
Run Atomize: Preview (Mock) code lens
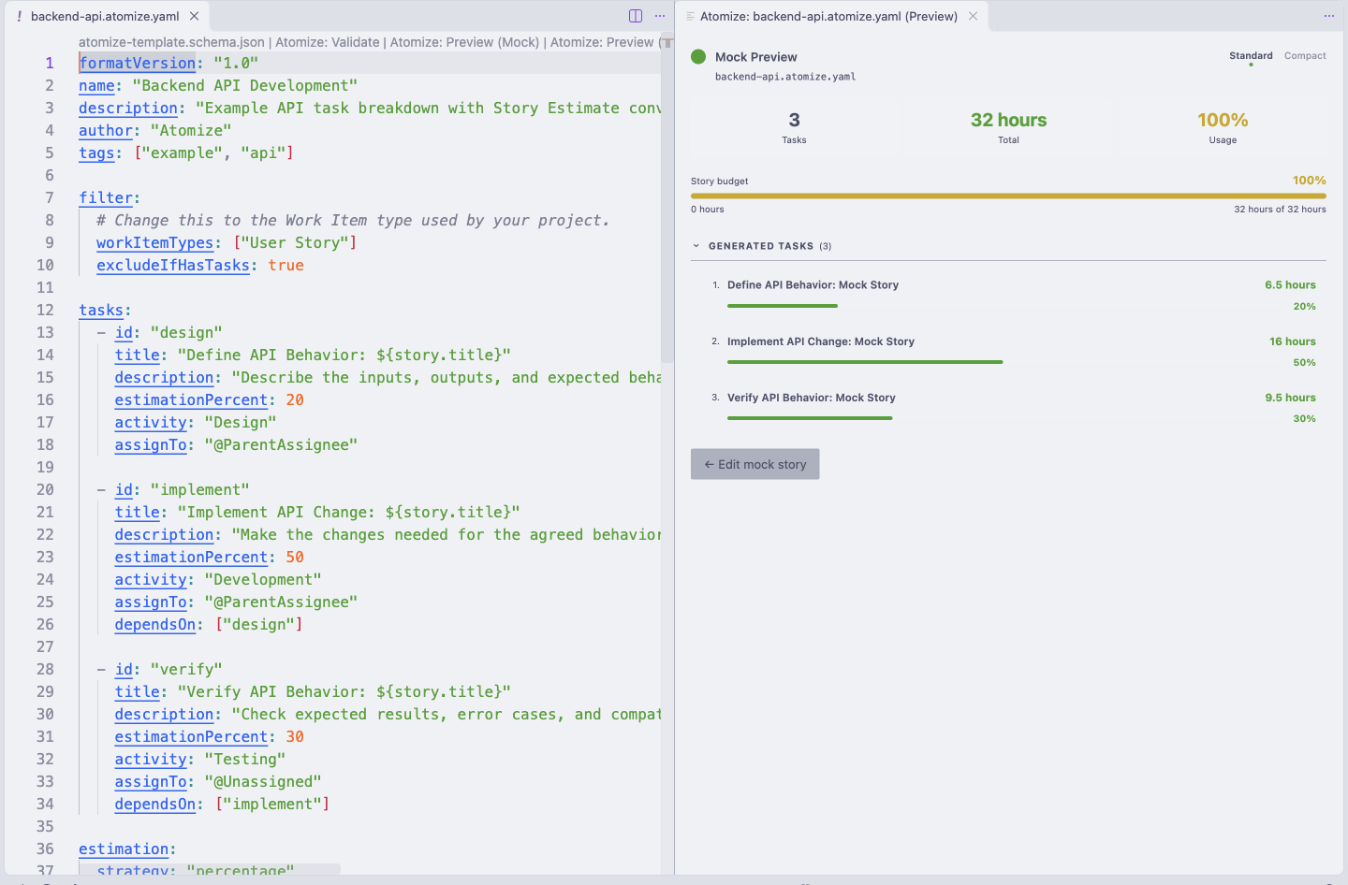464,42
